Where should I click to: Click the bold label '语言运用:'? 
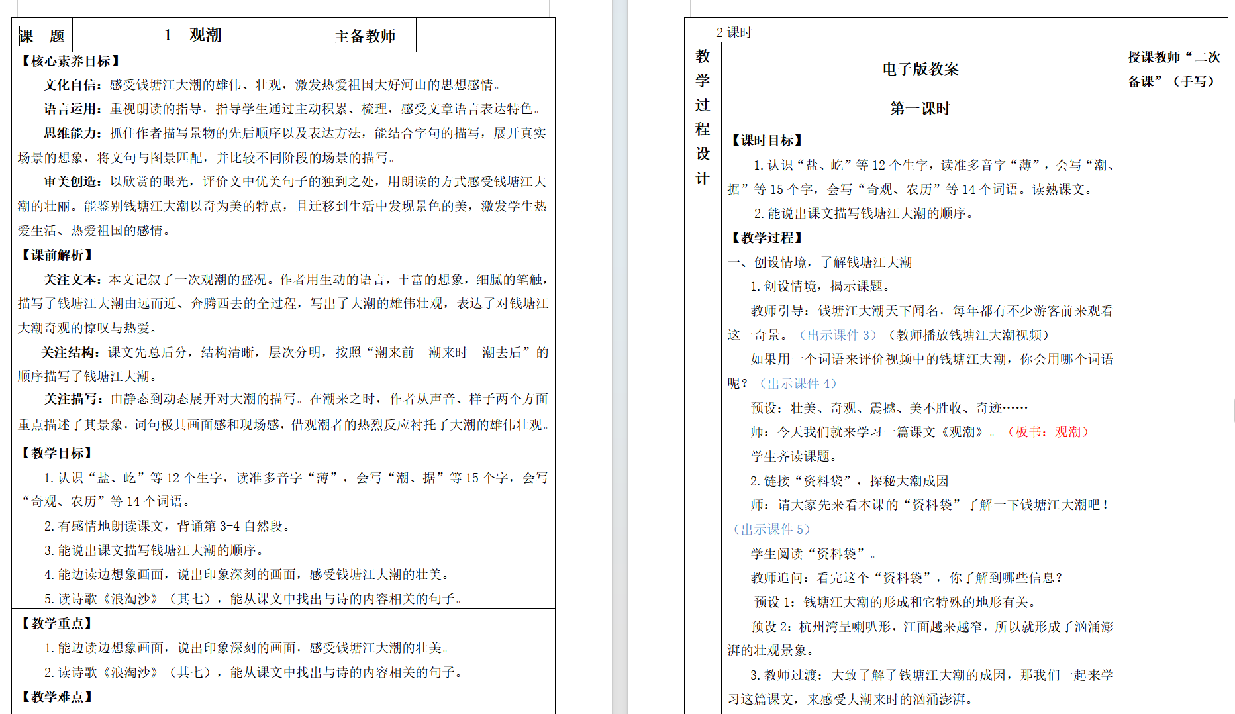point(74,109)
